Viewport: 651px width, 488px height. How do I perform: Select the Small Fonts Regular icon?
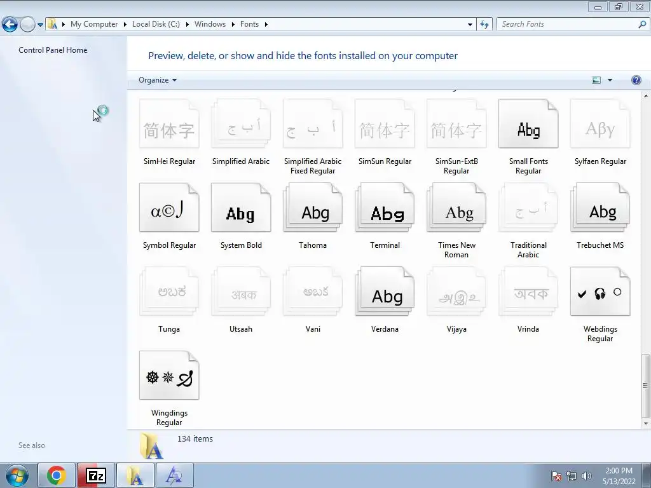click(x=528, y=124)
